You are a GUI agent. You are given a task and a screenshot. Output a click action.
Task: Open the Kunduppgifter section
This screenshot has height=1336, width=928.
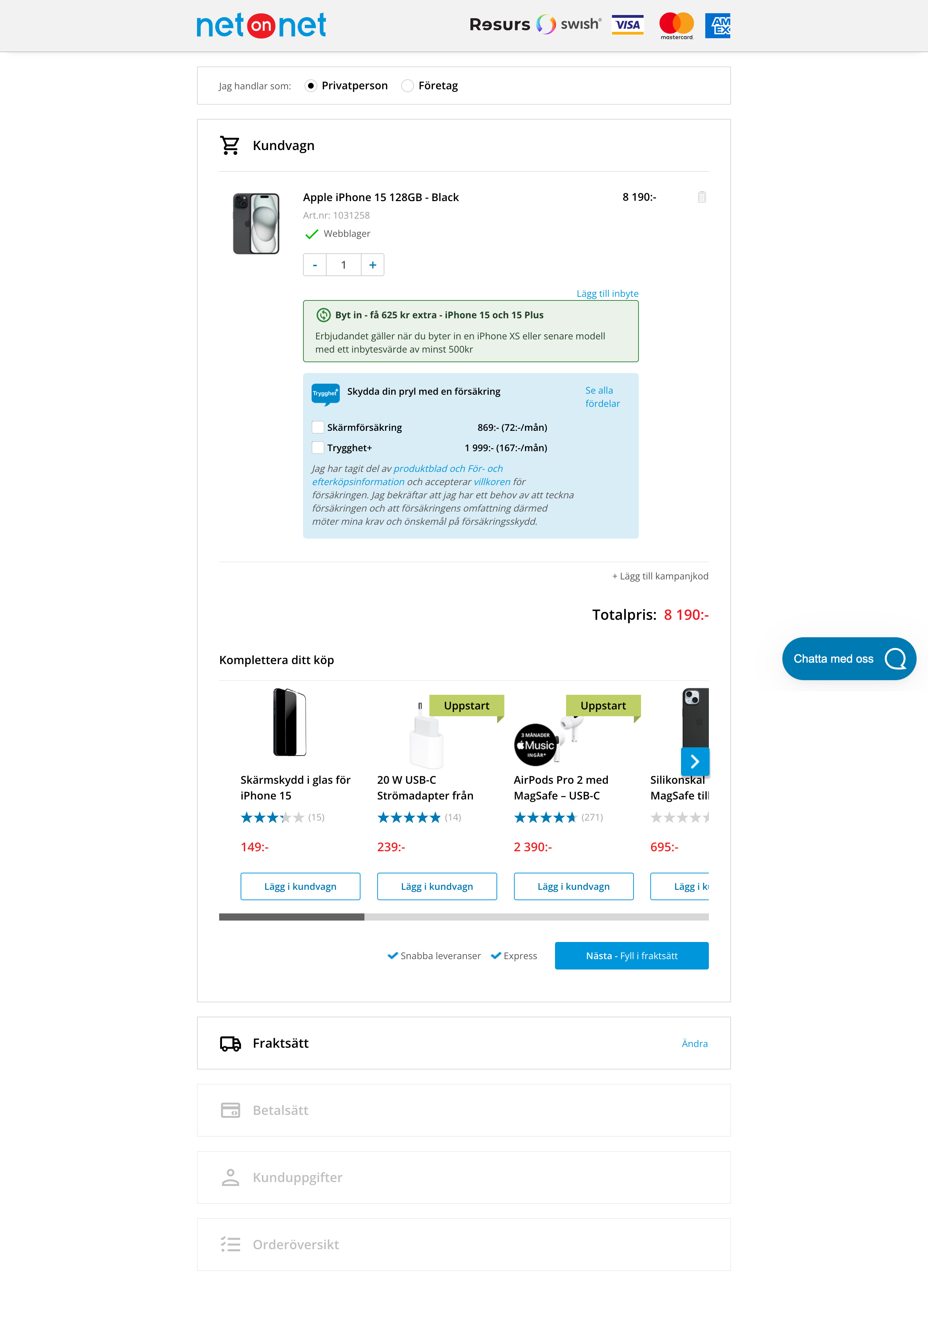(x=297, y=1177)
